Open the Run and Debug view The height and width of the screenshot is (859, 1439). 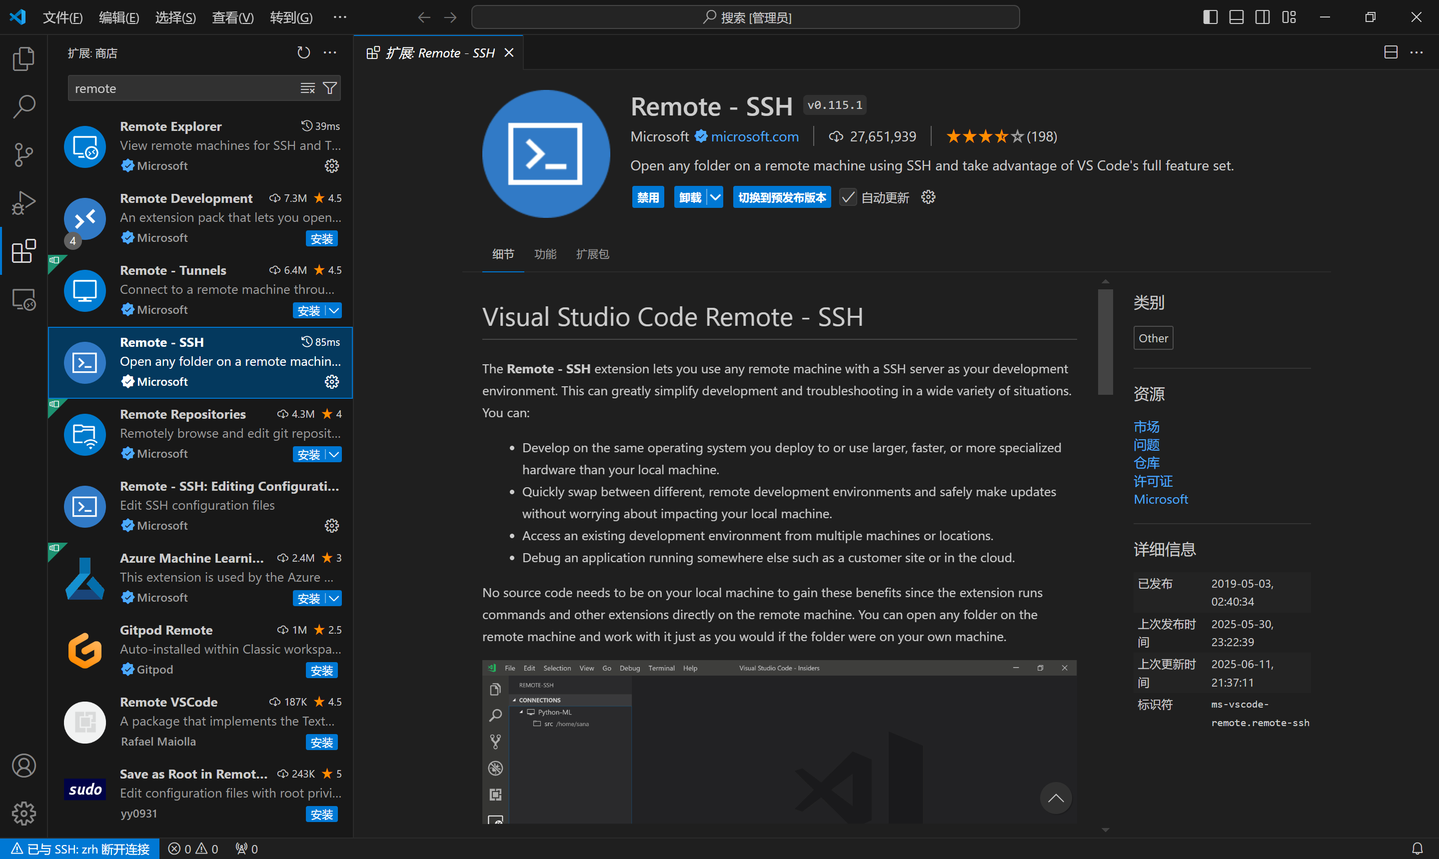point(23,202)
